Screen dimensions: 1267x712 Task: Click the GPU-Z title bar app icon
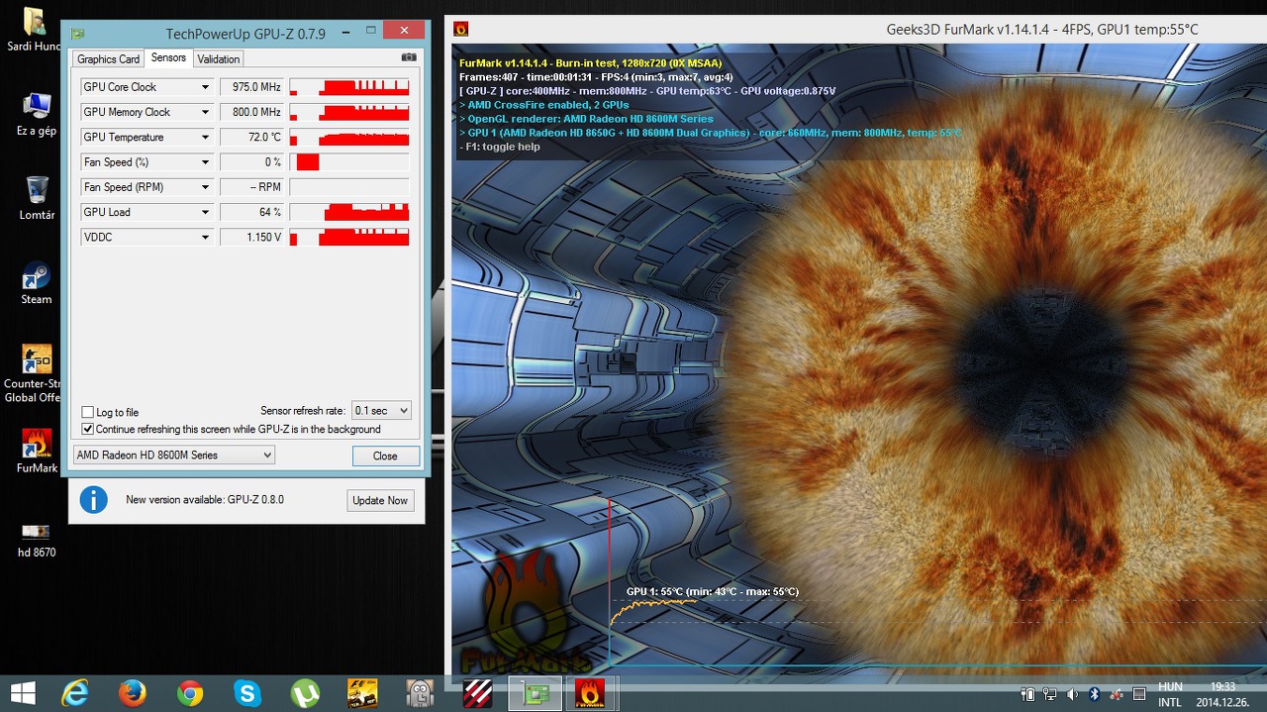coord(77,33)
